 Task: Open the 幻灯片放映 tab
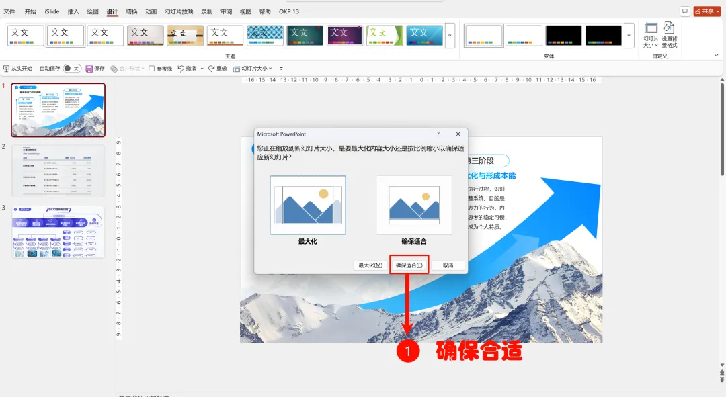coord(179,11)
